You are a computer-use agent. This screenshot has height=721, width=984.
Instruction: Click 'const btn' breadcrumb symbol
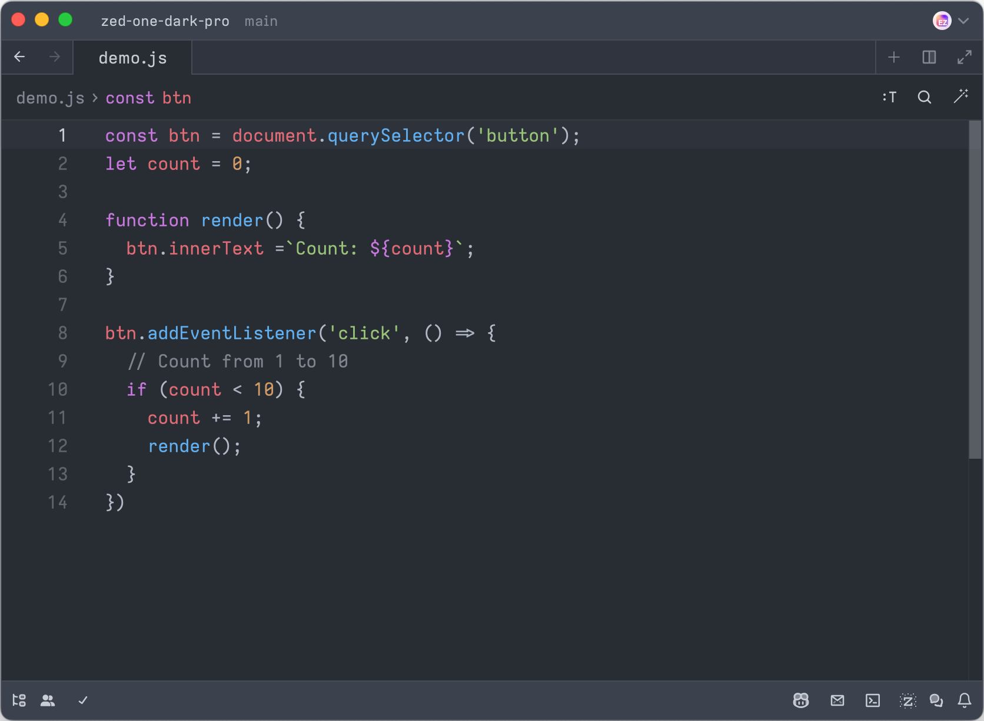click(x=148, y=98)
